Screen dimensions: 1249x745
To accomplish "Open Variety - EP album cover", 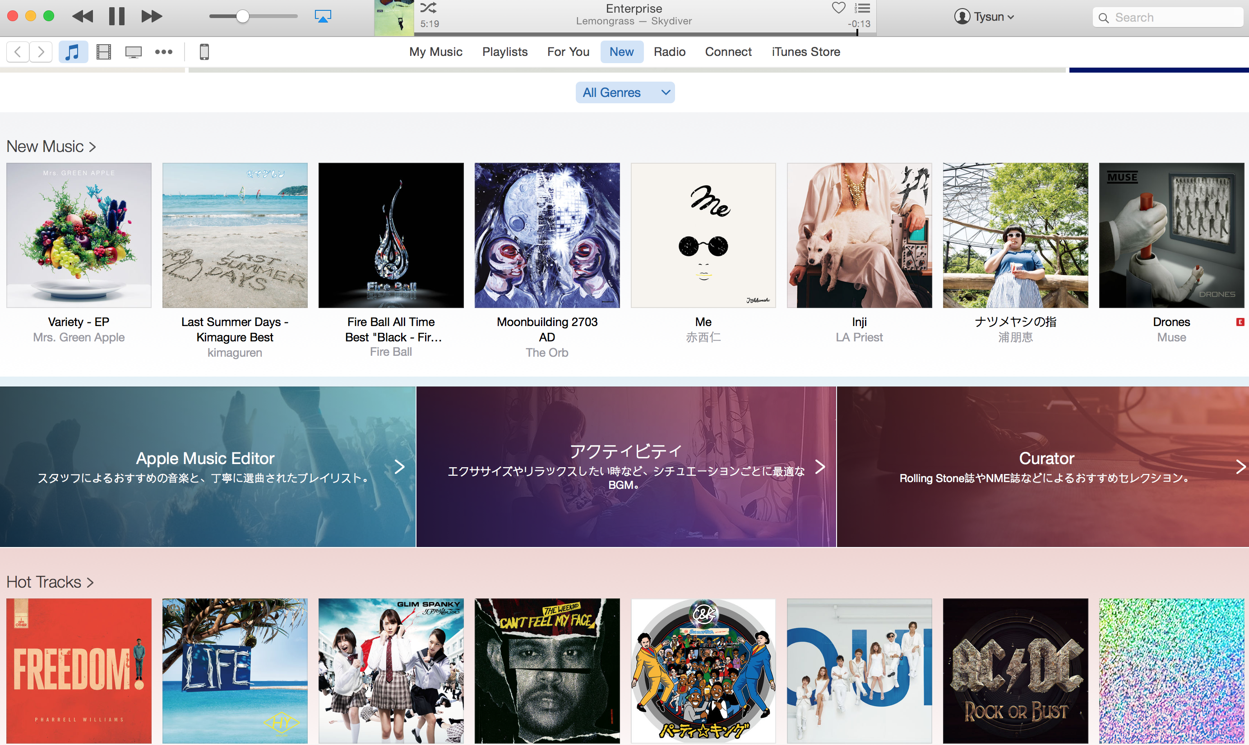I will tap(79, 235).
